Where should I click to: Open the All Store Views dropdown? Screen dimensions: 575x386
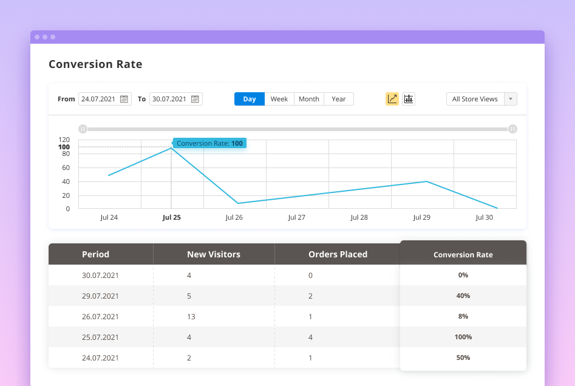click(x=475, y=99)
